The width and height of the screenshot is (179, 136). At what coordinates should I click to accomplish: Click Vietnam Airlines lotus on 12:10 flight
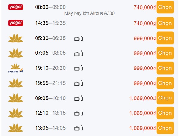tap(16, 113)
